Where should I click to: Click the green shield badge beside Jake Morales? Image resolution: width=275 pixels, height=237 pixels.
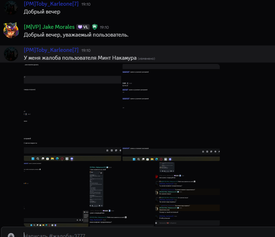[x=95, y=27]
